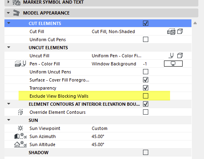The width and height of the screenshot is (204, 159).
Task: Click the 3D box icon in Cut Fill row
Action: (x=180, y=31)
